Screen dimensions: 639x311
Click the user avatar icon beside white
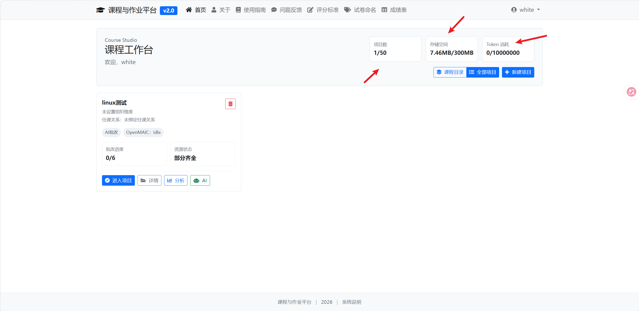514,10
